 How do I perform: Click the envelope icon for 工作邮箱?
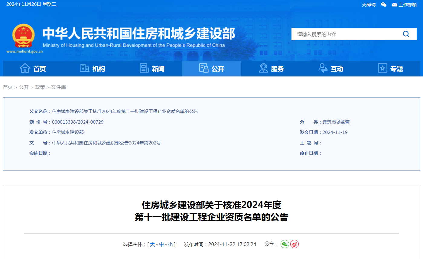(394, 4)
